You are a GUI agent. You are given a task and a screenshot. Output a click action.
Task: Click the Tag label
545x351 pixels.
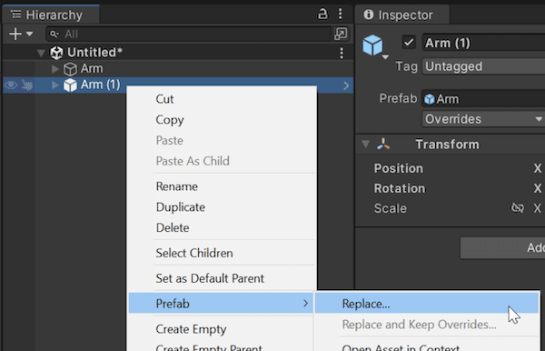406,66
